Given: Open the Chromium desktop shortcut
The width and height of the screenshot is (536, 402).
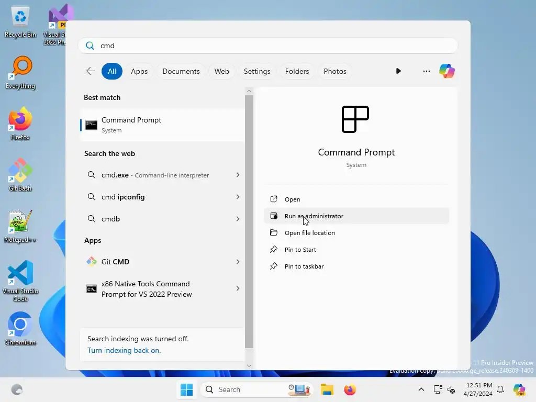Looking at the screenshot, I should pyautogui.click(x=20, y=329).
